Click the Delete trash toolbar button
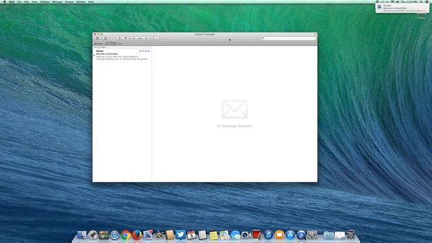Screen dimensions: 432x243 [x=119, y=38]
